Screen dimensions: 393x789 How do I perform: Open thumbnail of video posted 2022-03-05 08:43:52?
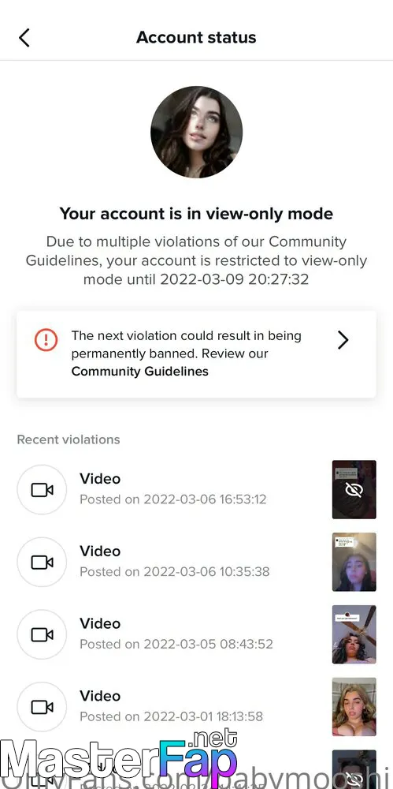(x=354, y=634)
